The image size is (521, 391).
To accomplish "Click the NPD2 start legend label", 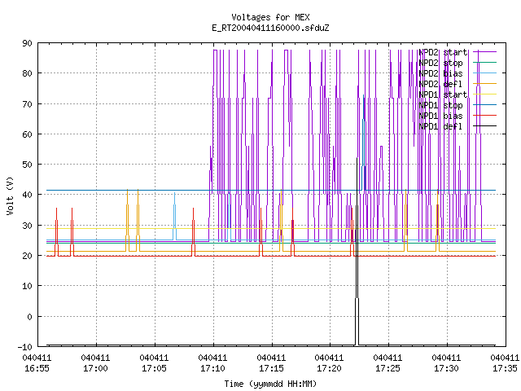I will (x=443, y=52).
